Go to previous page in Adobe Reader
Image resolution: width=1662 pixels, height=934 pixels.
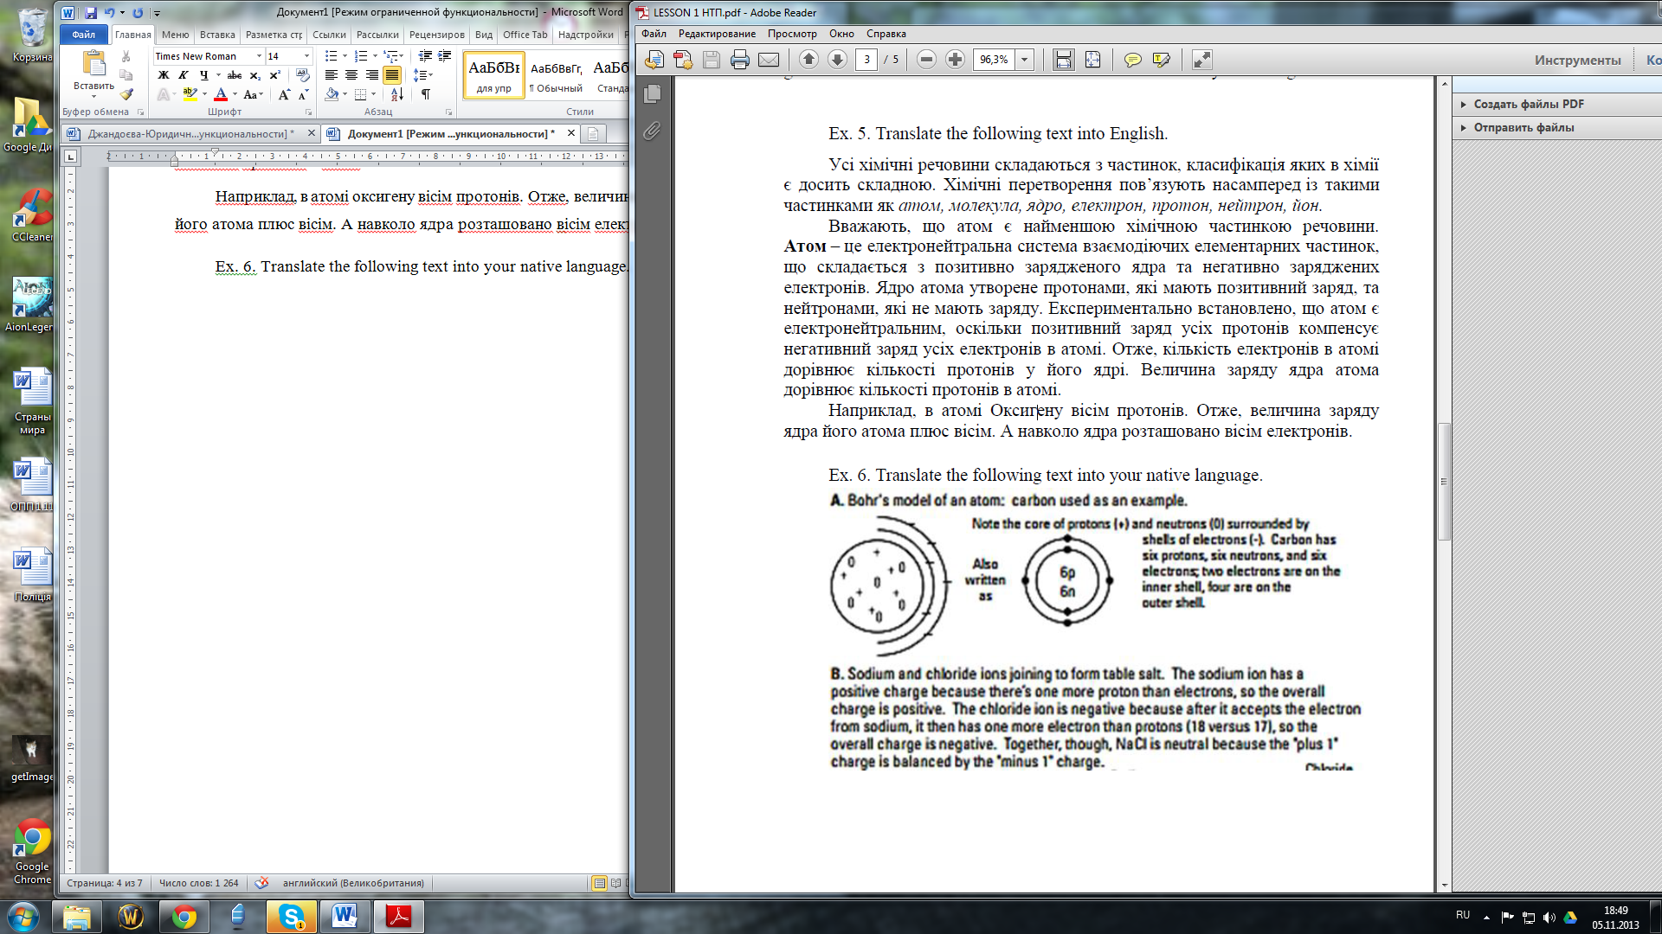(808, 60)
